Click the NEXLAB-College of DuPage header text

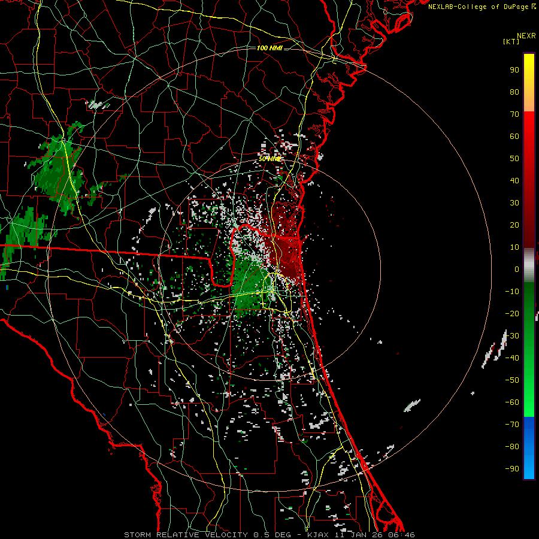coord(482,7)
